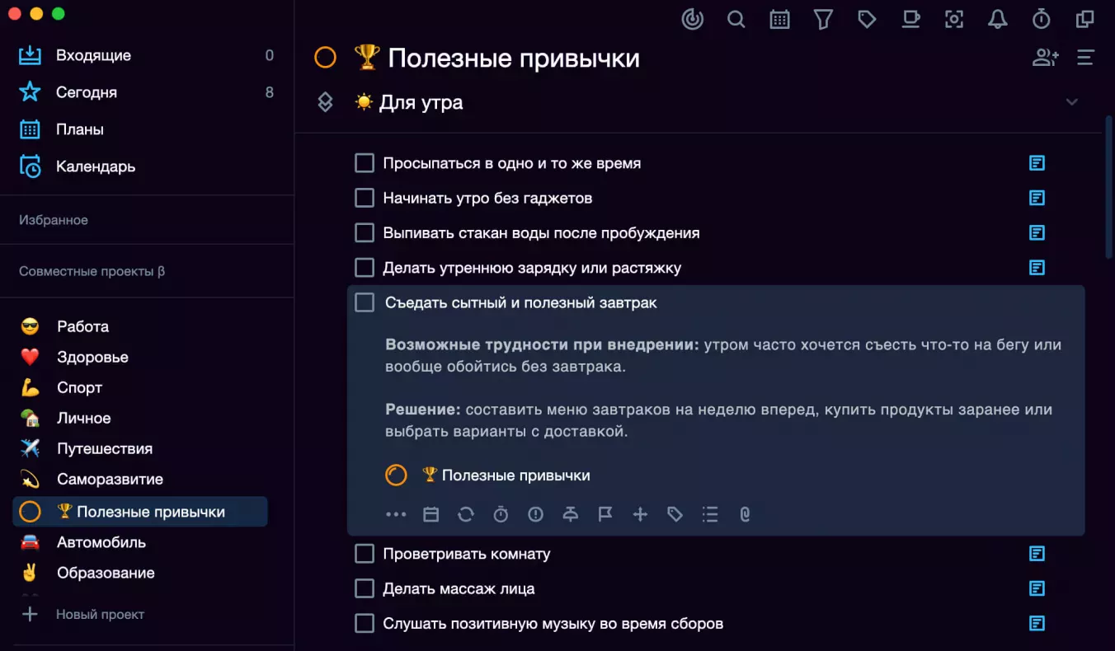The height and width of the screenshot is (651, 1115).
Task: Check off Делать утреннюю зарядку или растяжку
Action: tap(365, 268)
